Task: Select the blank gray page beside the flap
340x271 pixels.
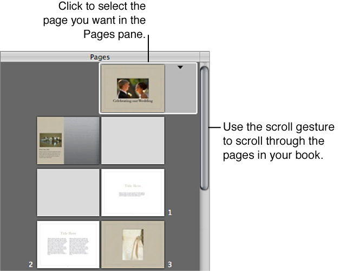Action: (133, 140)
